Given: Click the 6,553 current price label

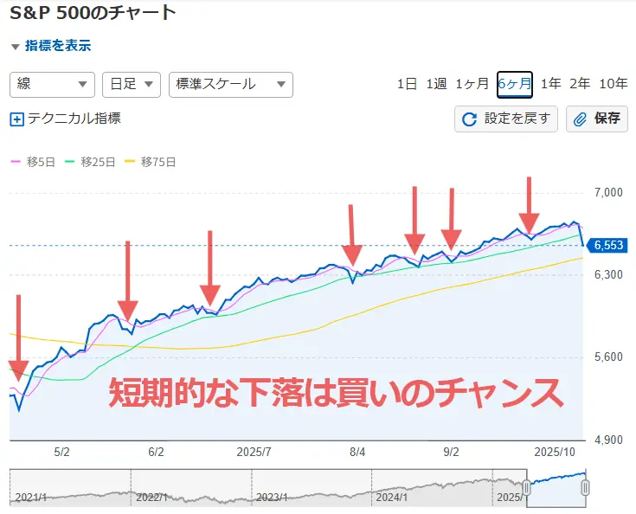Looking at the screenshot, I should tap(607, 246).
